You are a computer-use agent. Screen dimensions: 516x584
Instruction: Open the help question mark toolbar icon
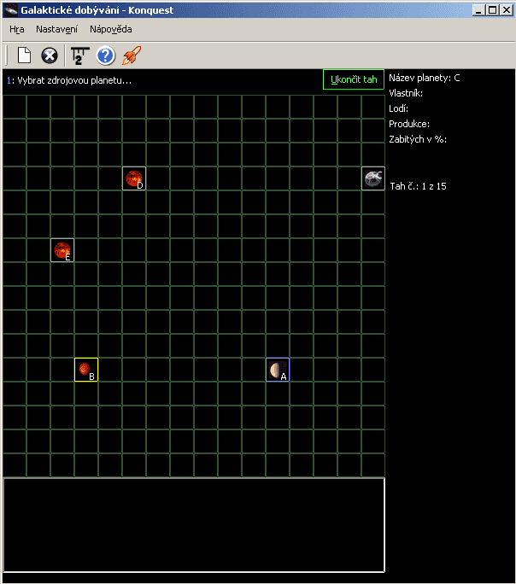click(x=105, y=55)
